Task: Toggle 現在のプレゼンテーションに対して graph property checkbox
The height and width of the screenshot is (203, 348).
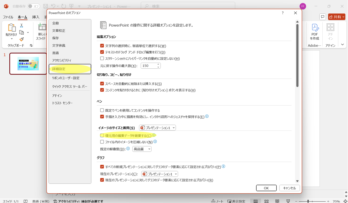Action: coord(102,180)
